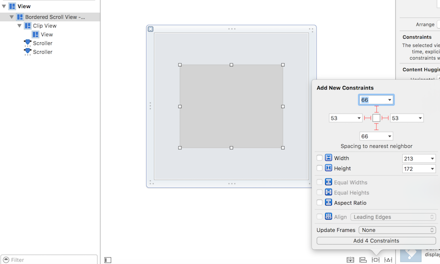Enable the Height constraint checkbox

coord(320,168)
